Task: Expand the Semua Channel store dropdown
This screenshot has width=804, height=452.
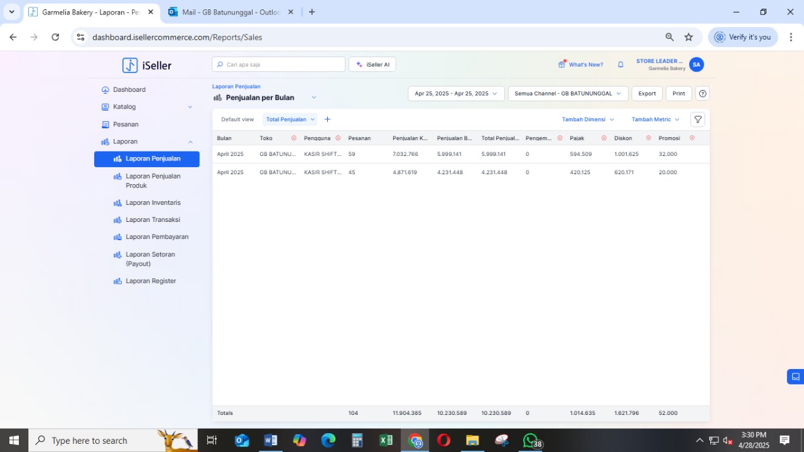Action: coord(567,94)
